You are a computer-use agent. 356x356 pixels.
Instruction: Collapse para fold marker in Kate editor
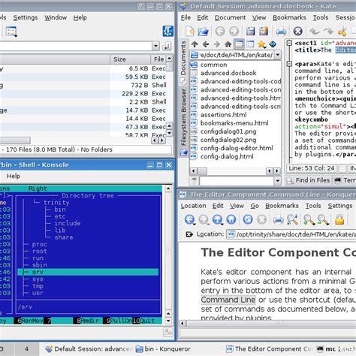289,64
